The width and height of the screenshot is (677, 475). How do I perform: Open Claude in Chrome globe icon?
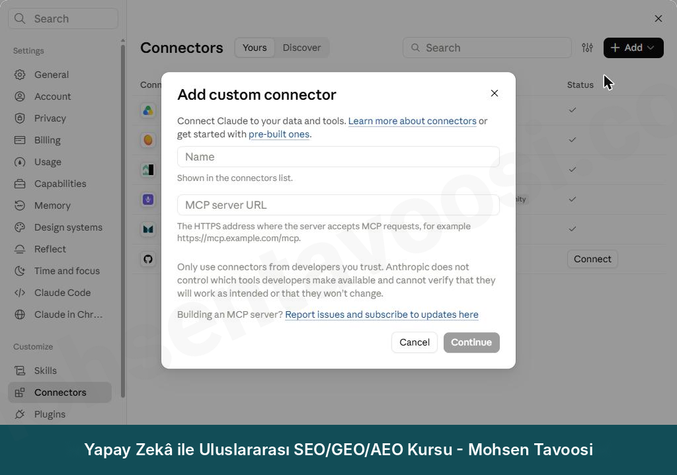pyautogui.click(x=20, y=314)
